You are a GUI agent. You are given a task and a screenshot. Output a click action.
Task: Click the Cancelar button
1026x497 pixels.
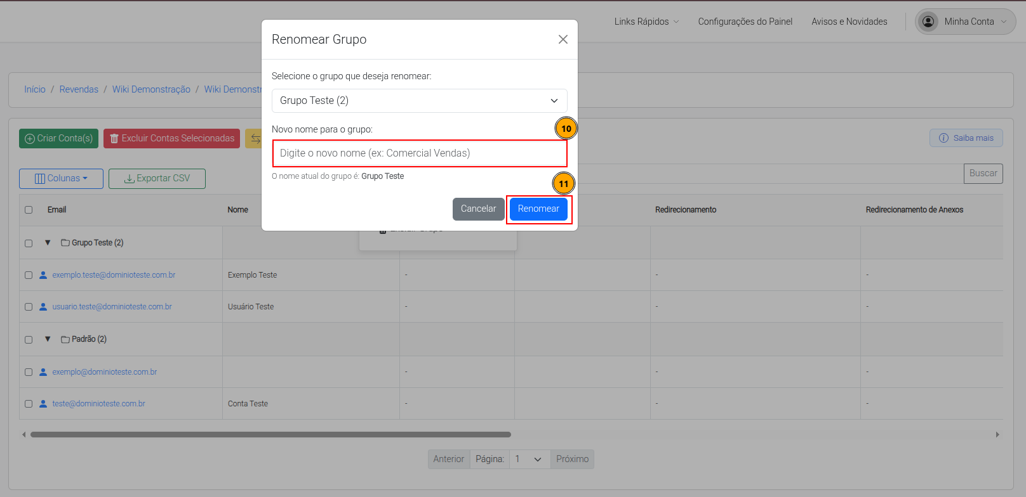click(x=479, y=209)
